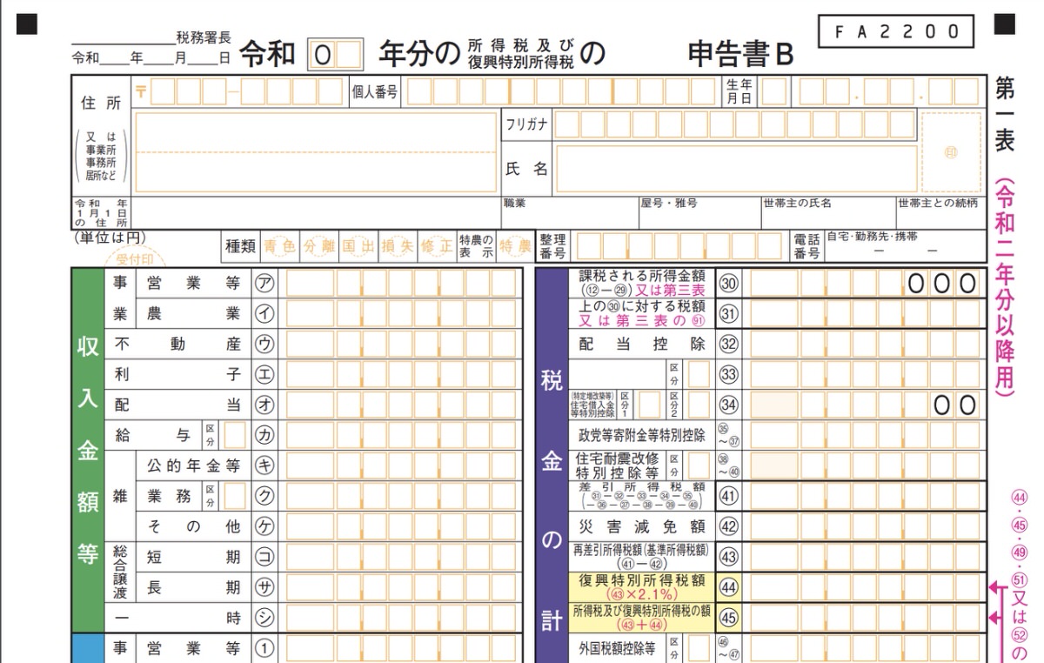Screen dimensions: 1044x663
Task: Click the 再差引所得税額 ㊸ amount field
Action: [x=865, y=557]
